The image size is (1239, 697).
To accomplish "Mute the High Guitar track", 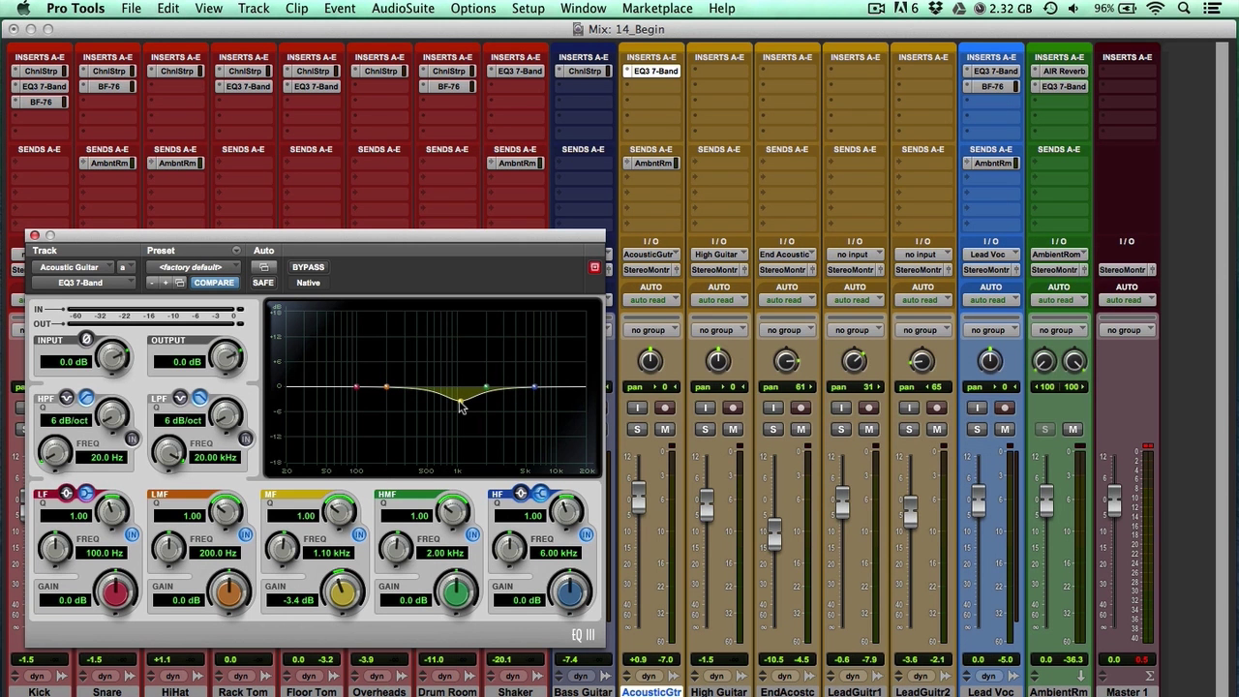I will point(733,429).
